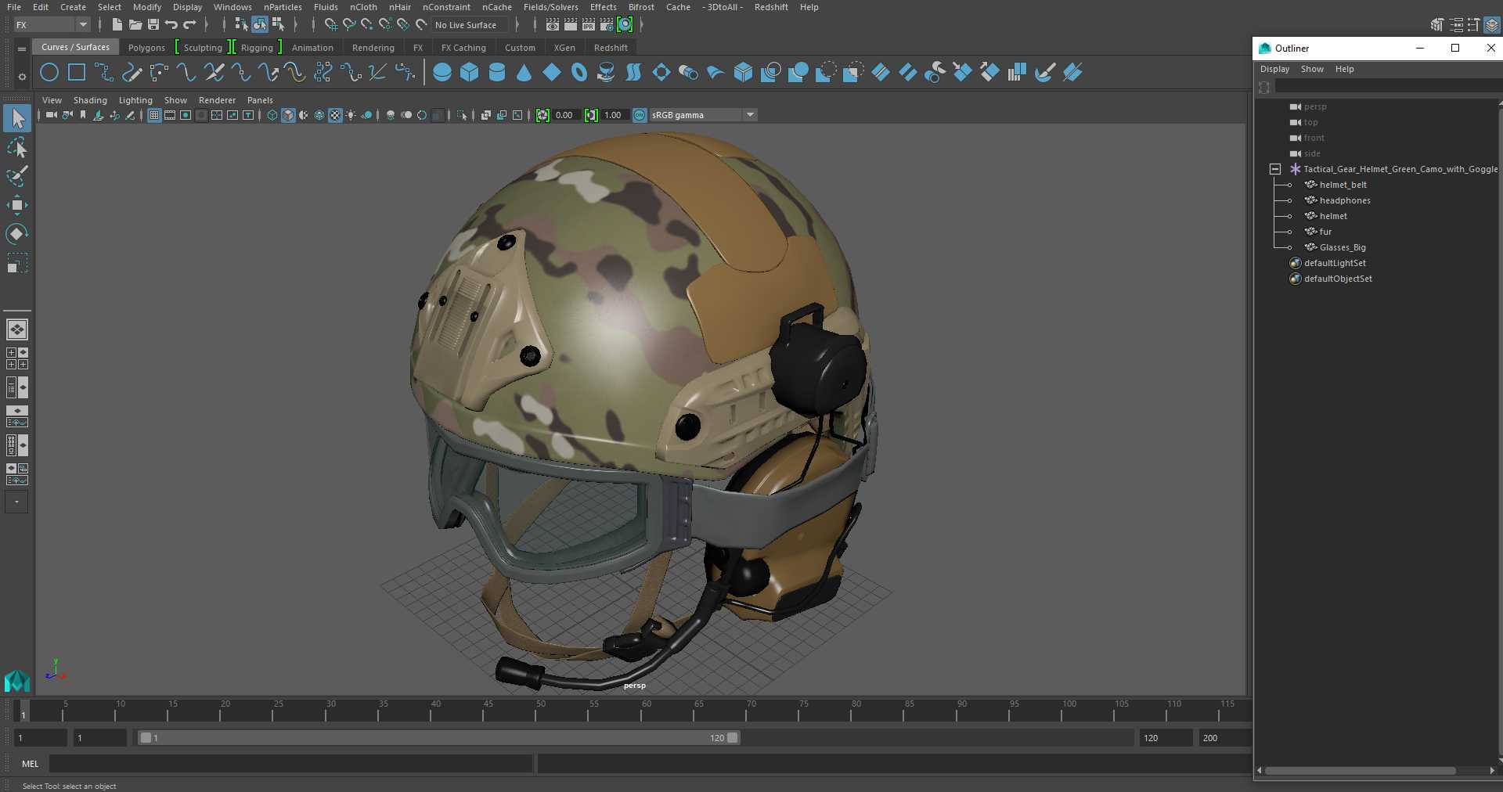1503x792 pixels.
Task: Select the NURBS Square shelf icon
Action: [x=77, y=73]
